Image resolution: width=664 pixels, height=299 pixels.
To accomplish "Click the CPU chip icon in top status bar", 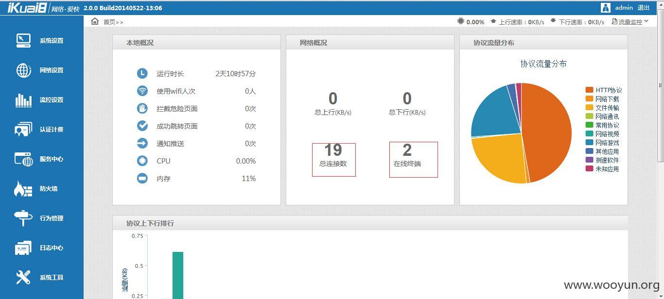I will [x=461, y=21].
